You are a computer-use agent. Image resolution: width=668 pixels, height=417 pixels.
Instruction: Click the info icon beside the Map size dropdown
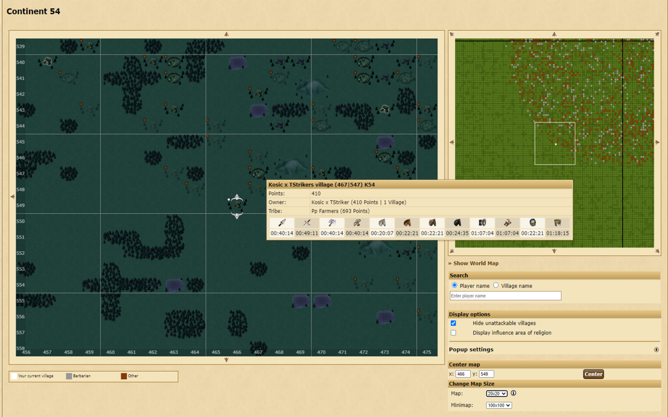[513, 393]
